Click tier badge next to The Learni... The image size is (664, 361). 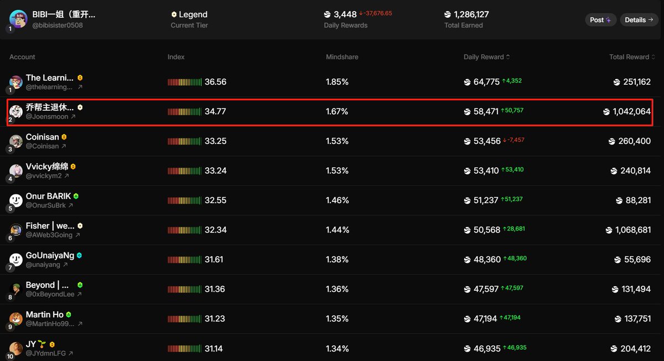(80, 78)
